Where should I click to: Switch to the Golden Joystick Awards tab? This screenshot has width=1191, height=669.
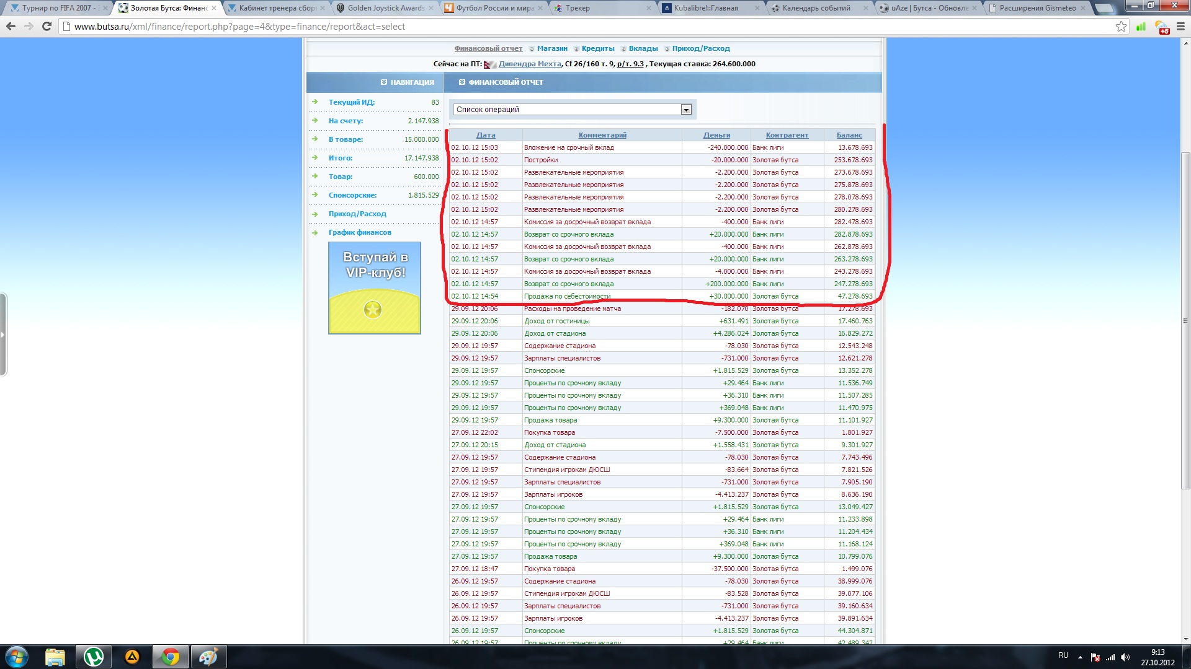tap(386, 8)
